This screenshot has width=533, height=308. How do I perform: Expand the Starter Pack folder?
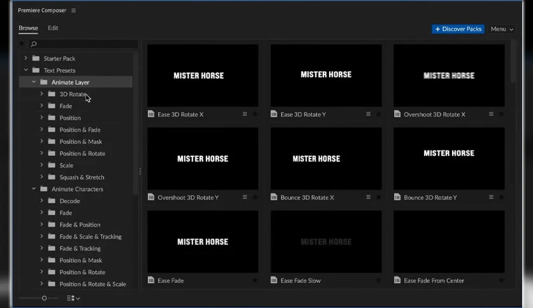pos(26,58)
